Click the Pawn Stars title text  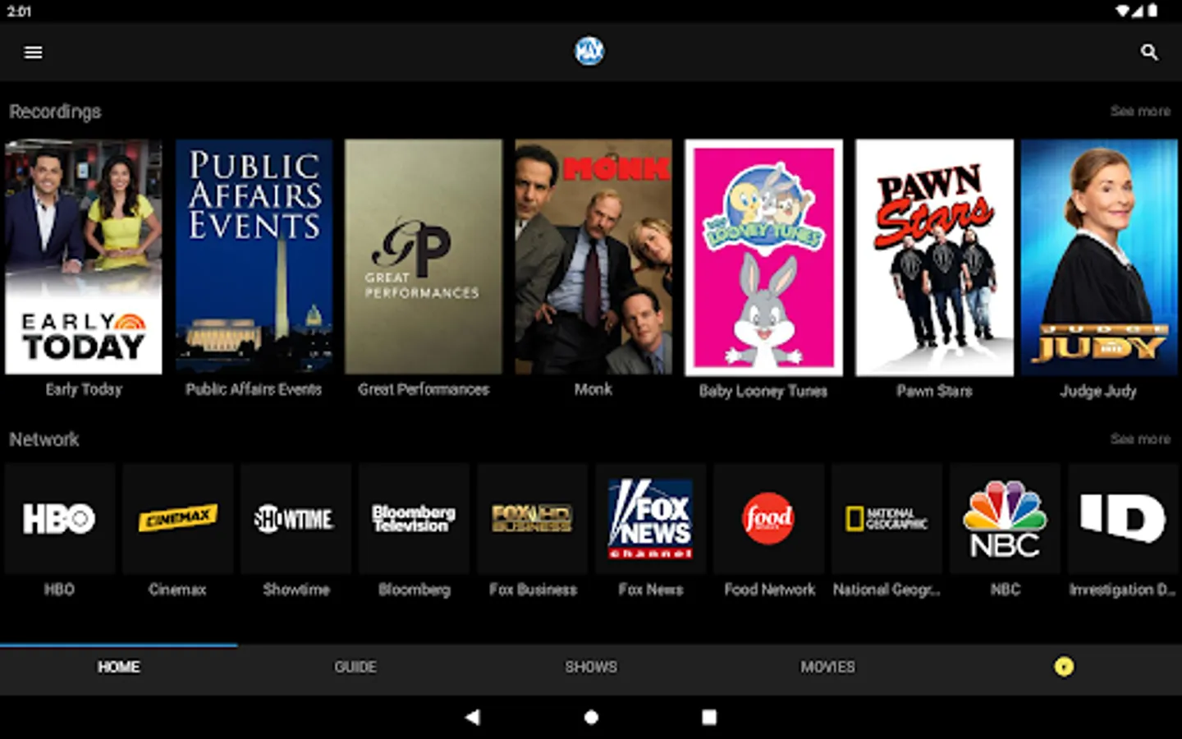(934, 391)
